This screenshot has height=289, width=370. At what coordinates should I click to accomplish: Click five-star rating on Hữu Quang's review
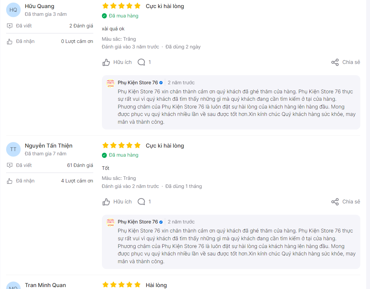point(121,6)
